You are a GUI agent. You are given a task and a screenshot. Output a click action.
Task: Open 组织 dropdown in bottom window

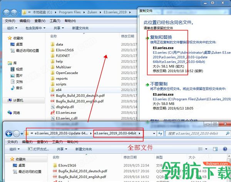point(15,149)
